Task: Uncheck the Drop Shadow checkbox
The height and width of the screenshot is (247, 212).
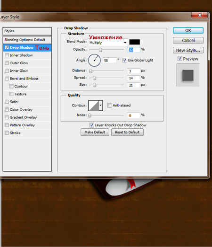Action: coord(7,47)
